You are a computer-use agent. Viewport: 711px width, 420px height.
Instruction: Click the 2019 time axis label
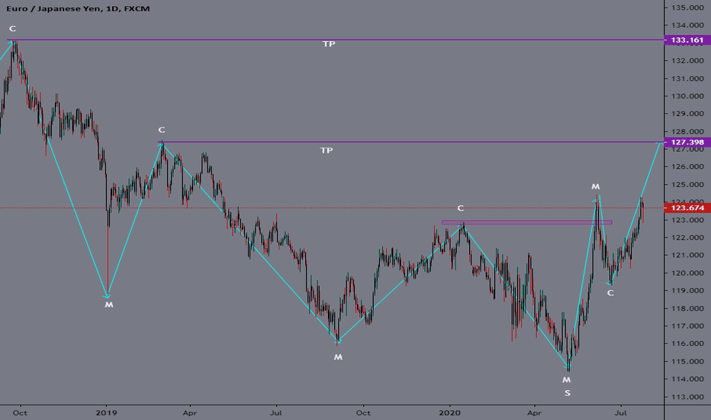click(107, 413)
